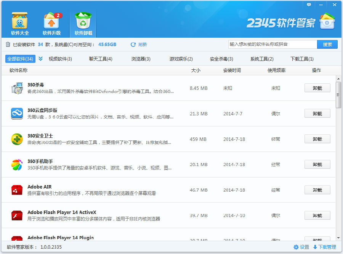
Task: Open the 下载管理 download manager link
Action: 327,247
